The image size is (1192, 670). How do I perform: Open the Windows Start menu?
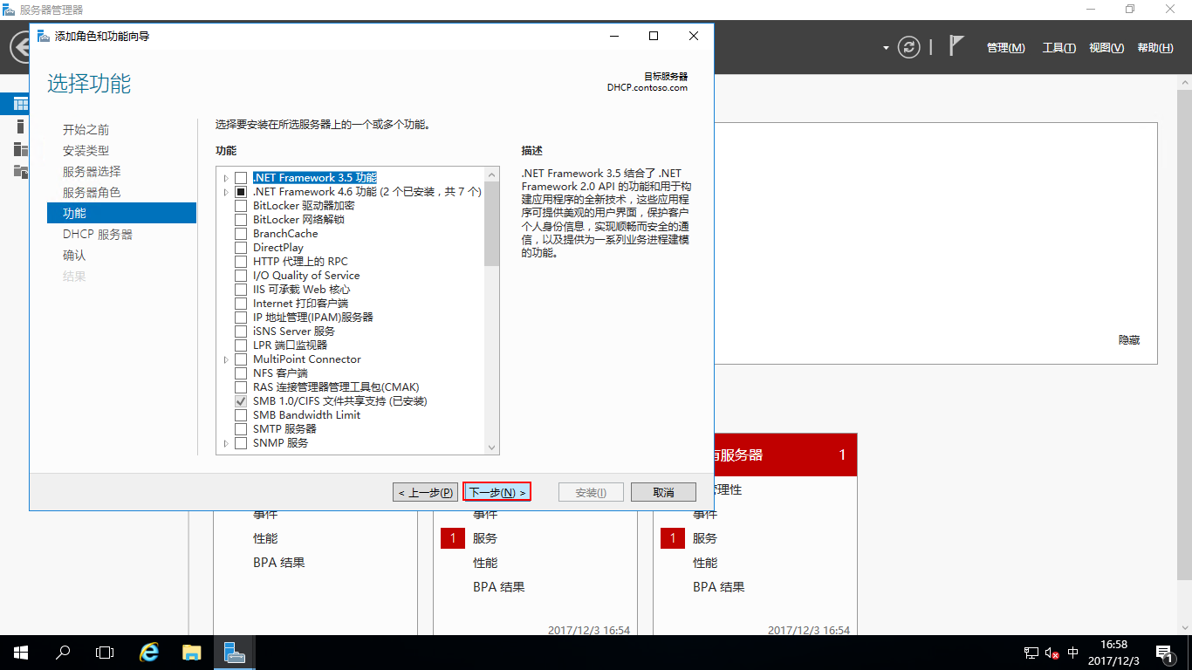coord(21,652)
